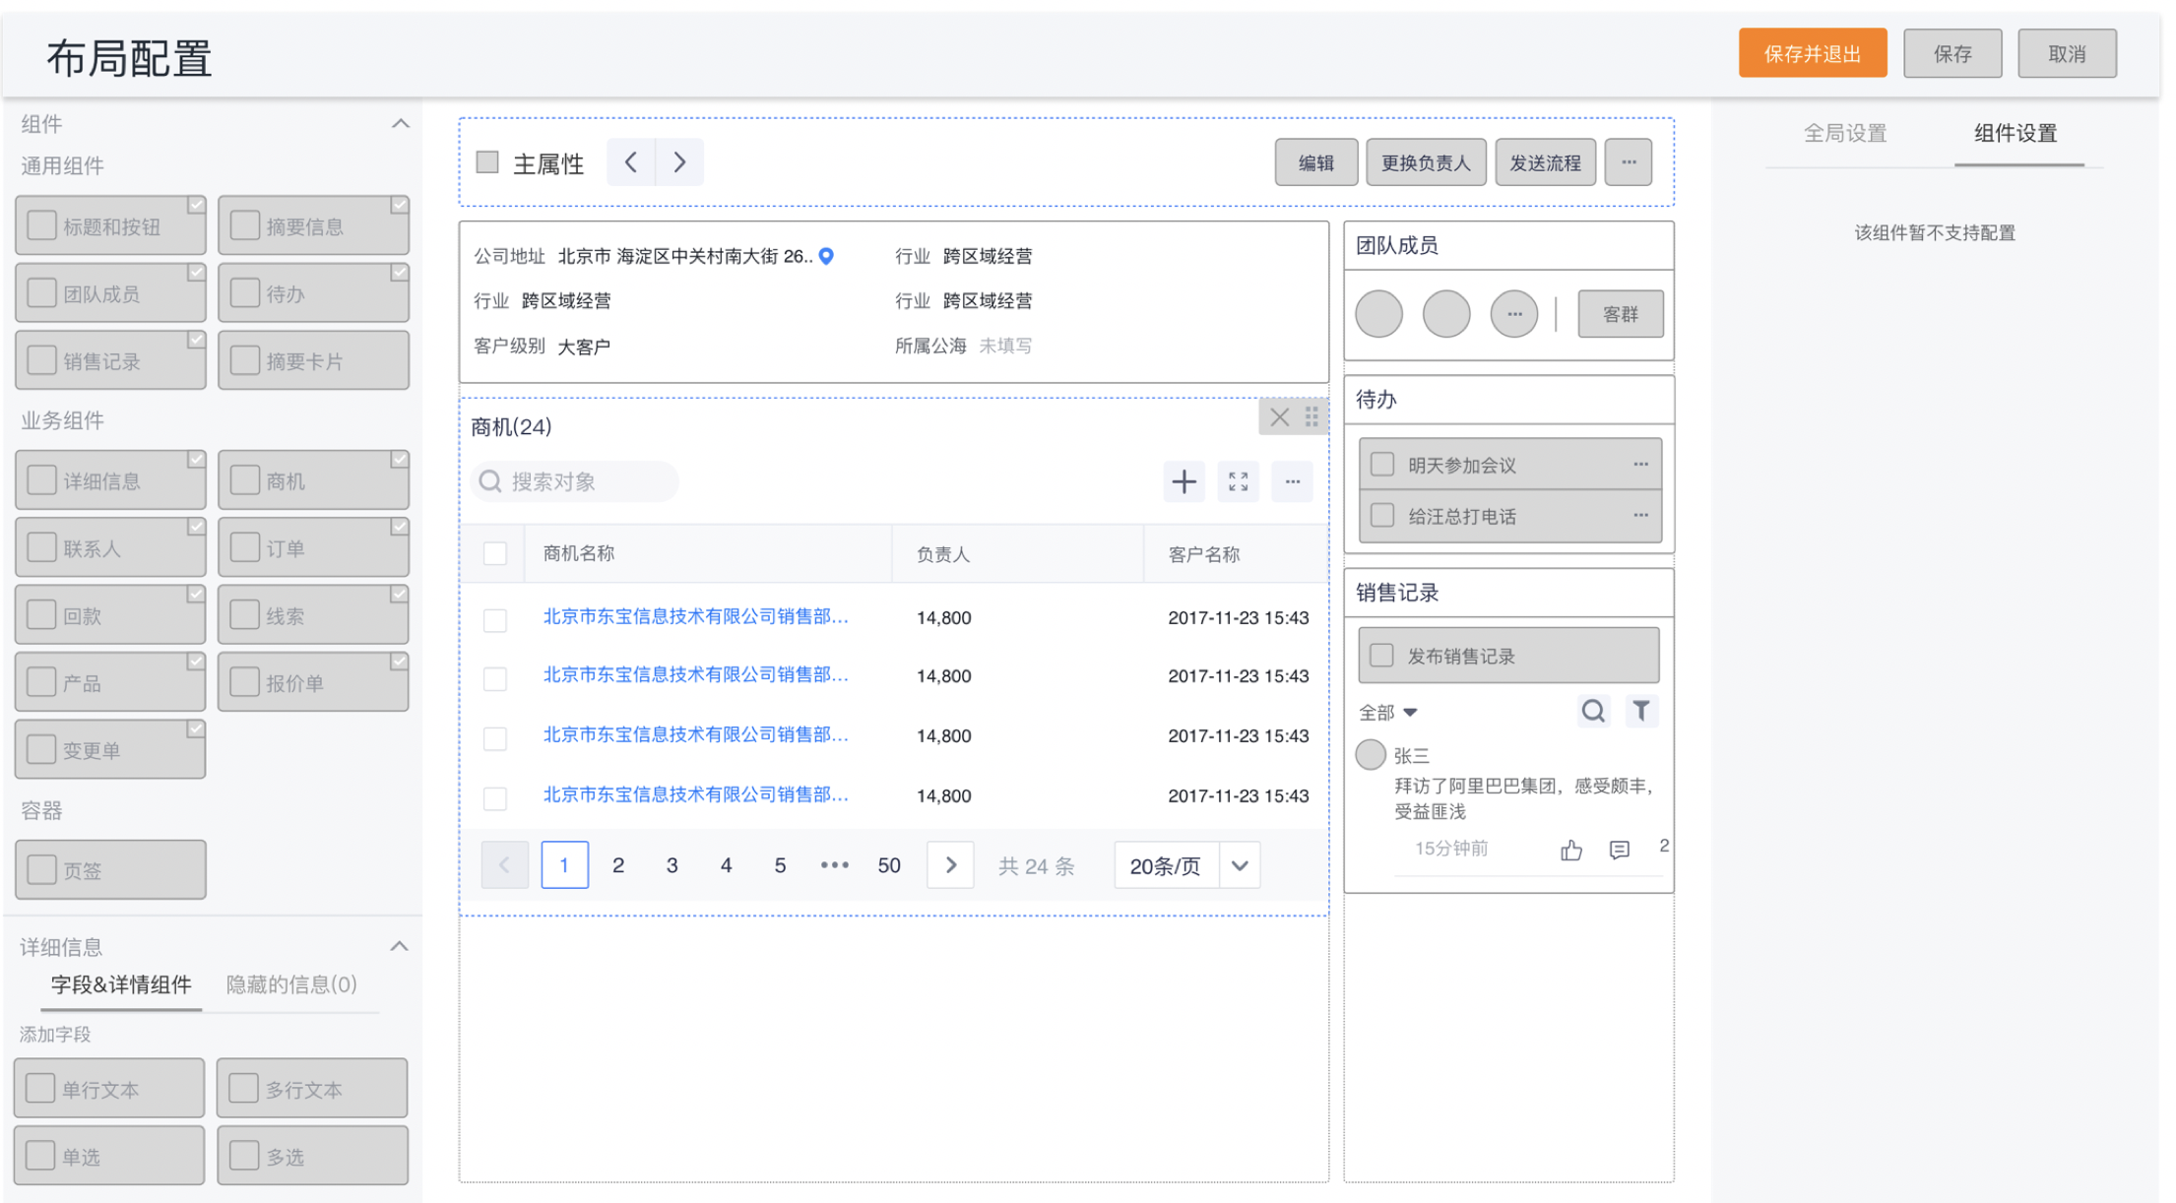2176x1203 pixels.
Task: Check the 给汪总打电话 to-do item
Action: click(1382, 516)
